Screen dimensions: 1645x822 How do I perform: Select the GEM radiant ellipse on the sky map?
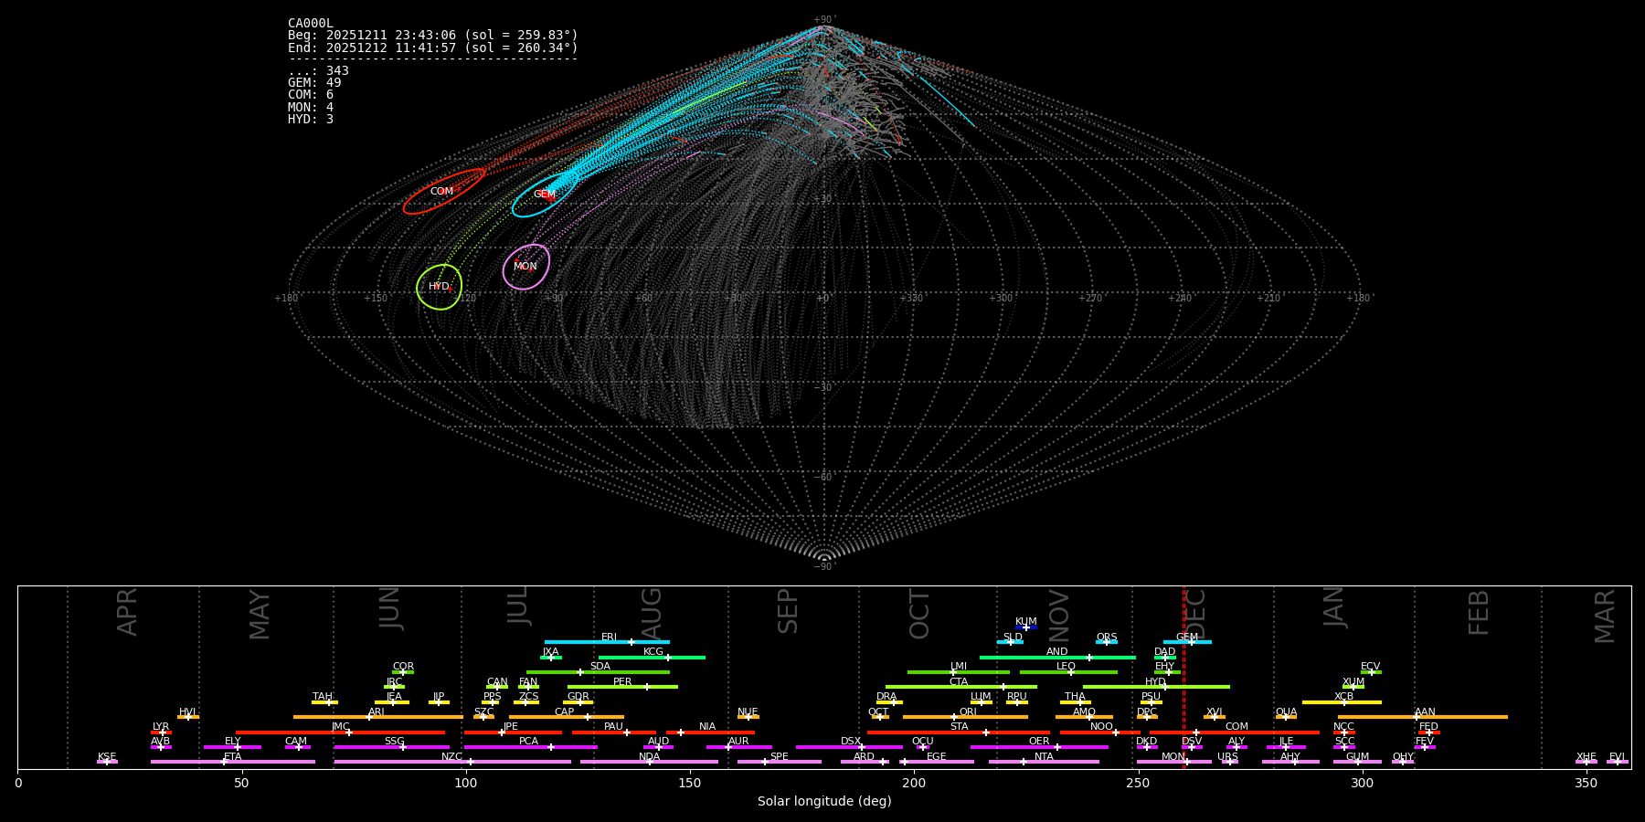tap(544, 195)
